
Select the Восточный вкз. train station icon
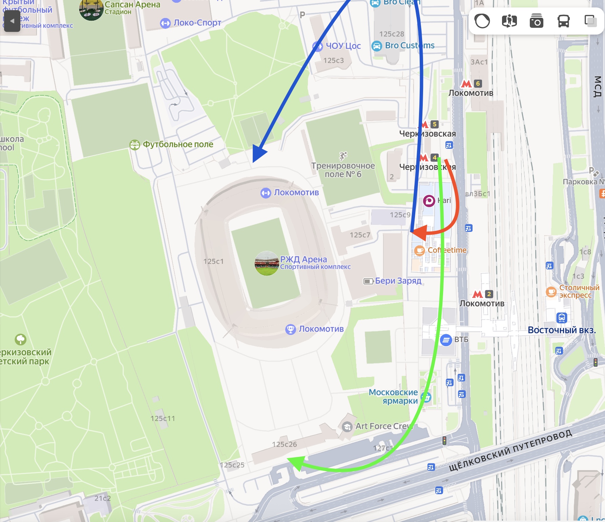coord(562,318)
